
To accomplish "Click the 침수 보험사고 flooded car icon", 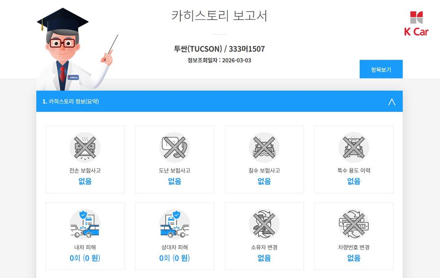I will tap(264, 147).
